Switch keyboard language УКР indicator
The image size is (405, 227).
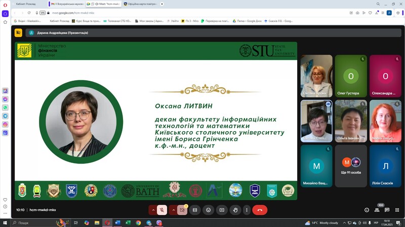376,223
